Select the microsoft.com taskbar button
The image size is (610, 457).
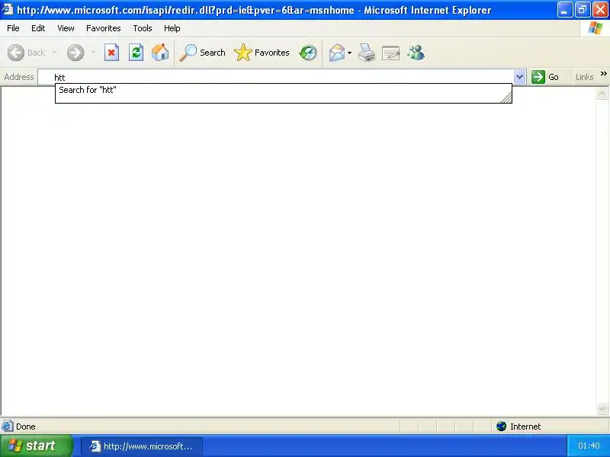pos(142,446)
